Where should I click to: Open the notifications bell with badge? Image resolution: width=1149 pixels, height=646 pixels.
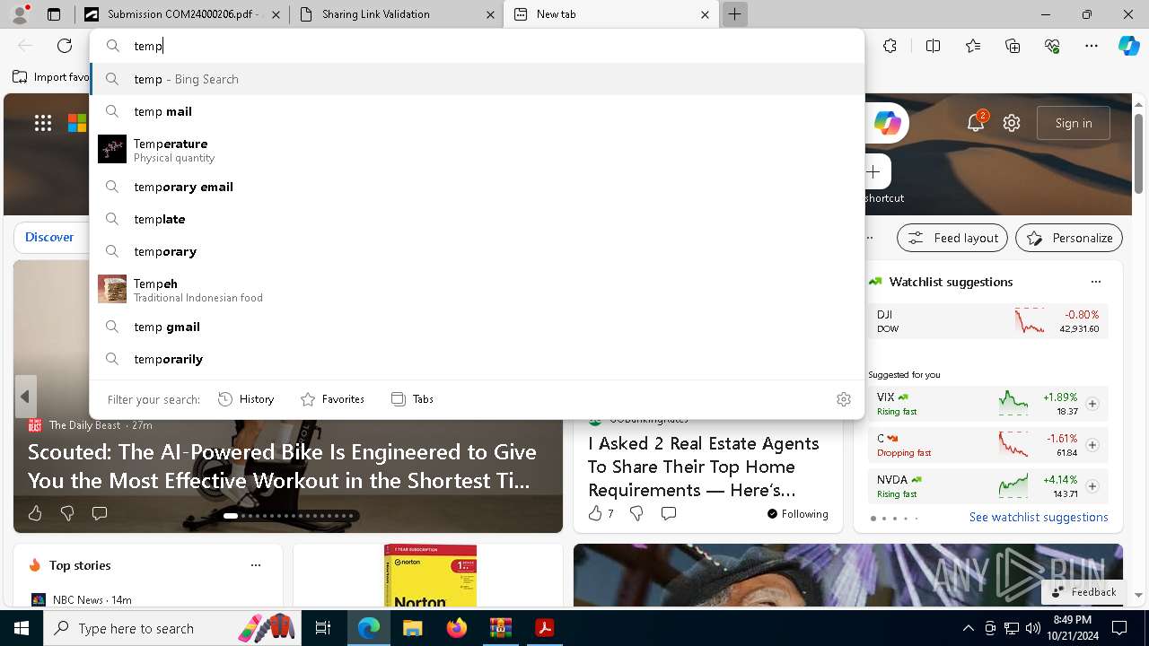pyautogui.click(x=976, y=123)
